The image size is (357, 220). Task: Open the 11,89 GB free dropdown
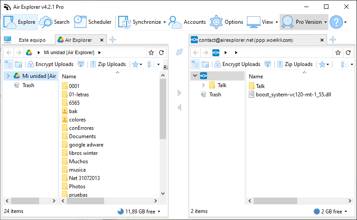pyautogui.click(x=159, y=212)
